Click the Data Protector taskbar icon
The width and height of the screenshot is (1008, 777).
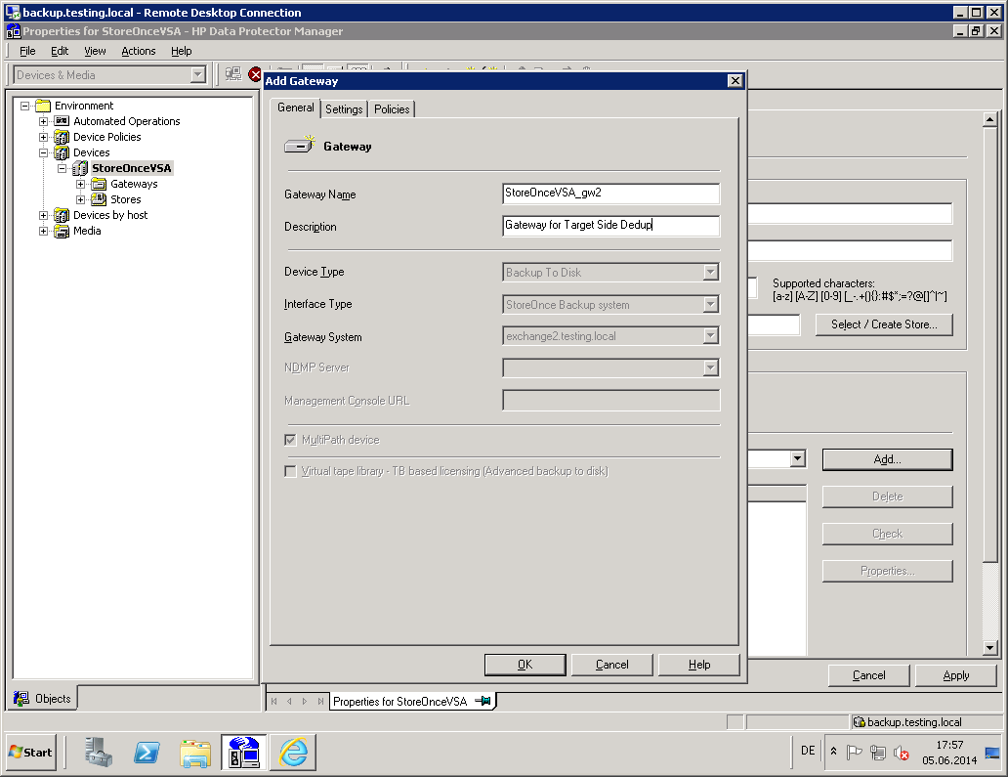pos(244,753)
